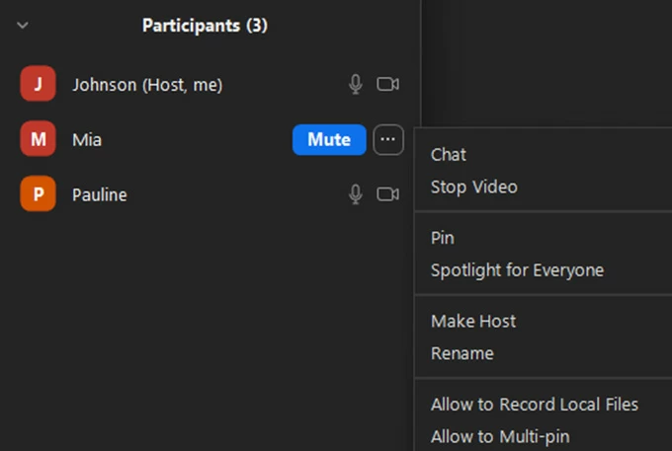The height and width of the screenshot is (451, 672).
Task: Select Rename from the menu
Action: (x=462, y=352)
